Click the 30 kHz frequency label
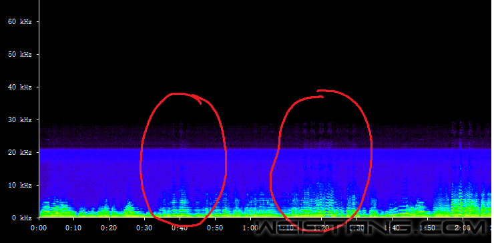The height and width of the screenshot is (243, 494). click(x=20, y=119)
